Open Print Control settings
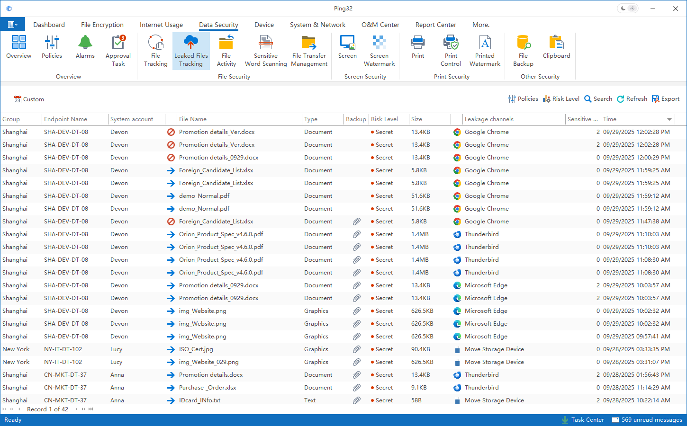Viewport: 687px width, 426px height. tap(451, 51)
